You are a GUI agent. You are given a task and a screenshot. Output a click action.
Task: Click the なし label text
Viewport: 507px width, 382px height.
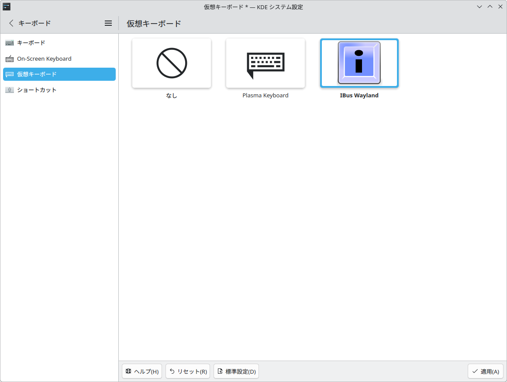172,95
